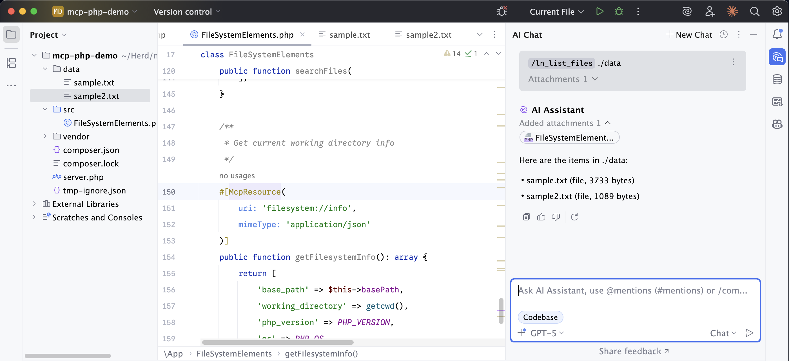Open AI Chat options menu

tap(739, 34)
